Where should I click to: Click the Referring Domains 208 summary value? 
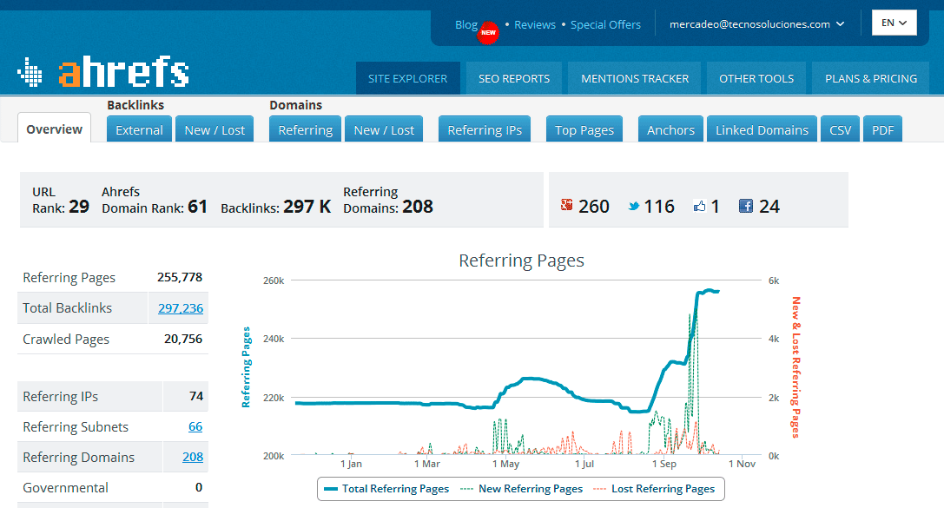(418, 207)
